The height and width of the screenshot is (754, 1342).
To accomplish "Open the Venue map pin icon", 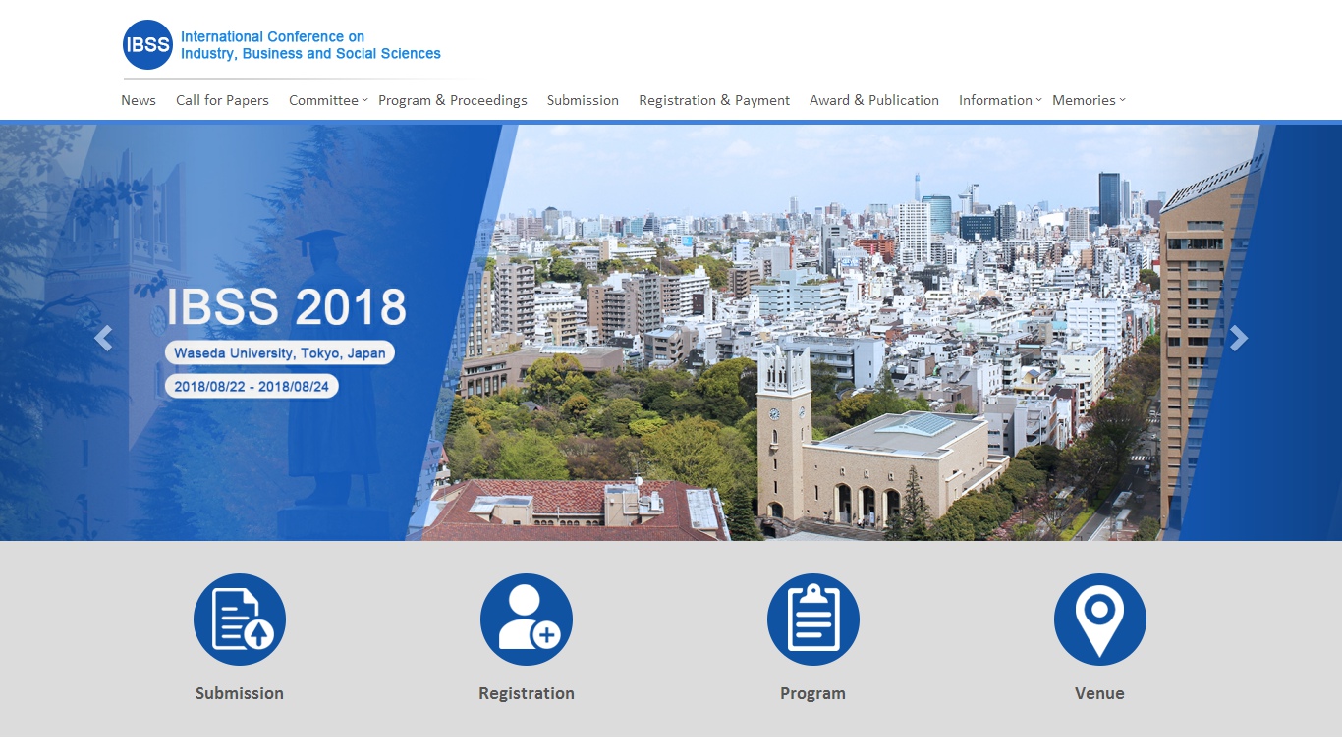I will point(1100,619).
